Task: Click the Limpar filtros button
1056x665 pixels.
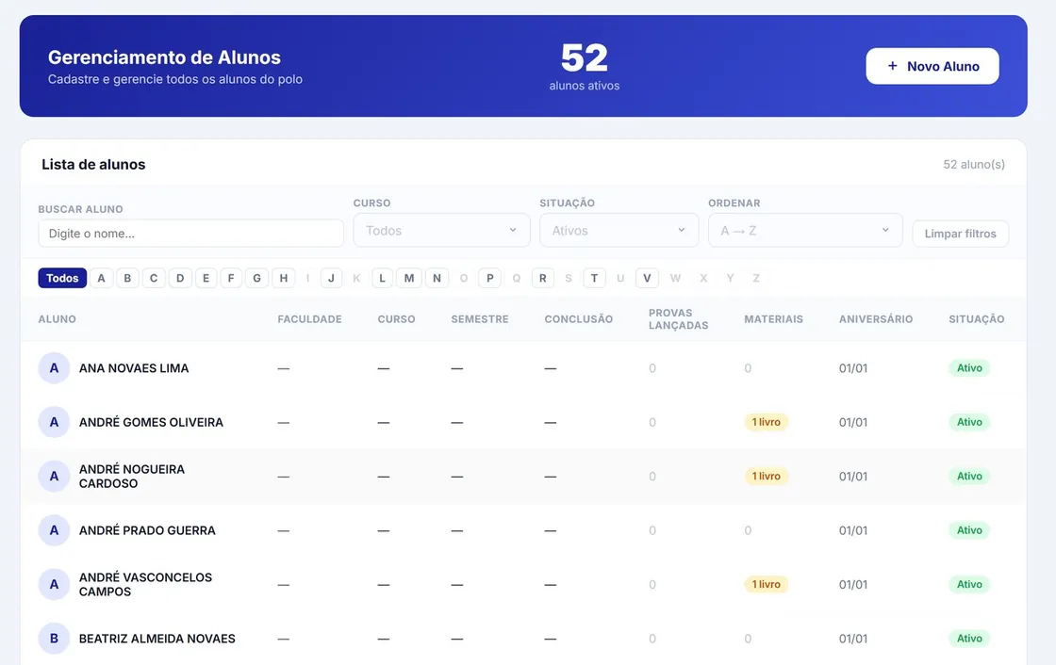Action: (x=961, y=234)
